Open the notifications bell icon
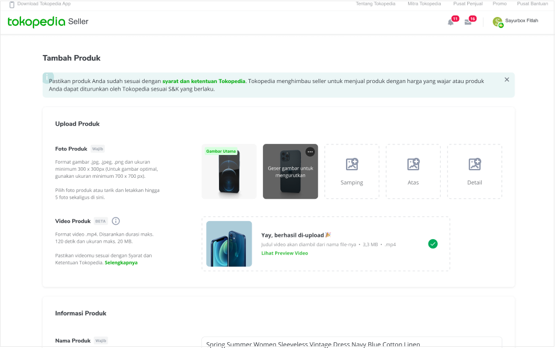The image size is (555, 348). click(x=451, y=22)
